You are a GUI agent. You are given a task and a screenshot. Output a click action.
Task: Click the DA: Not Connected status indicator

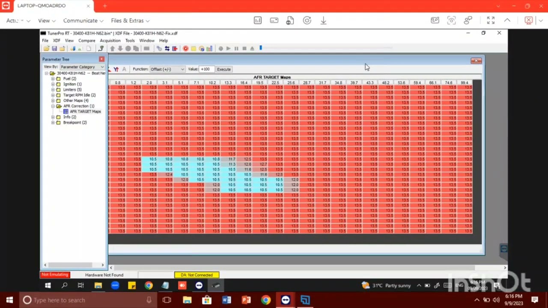click(197, 275)
